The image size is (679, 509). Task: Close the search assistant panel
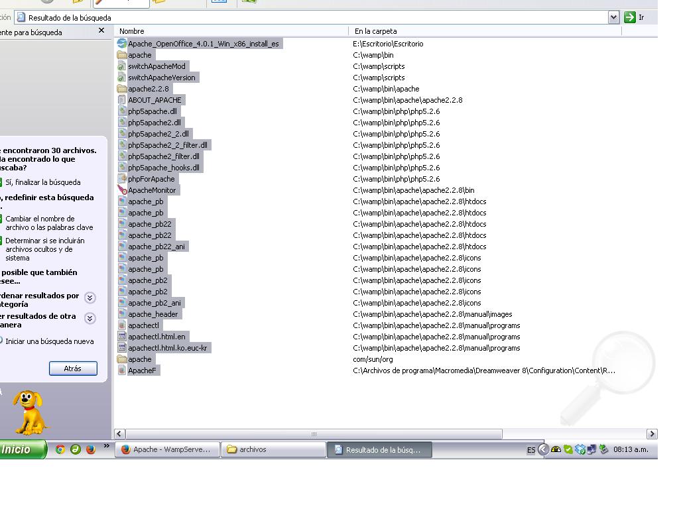101,30
